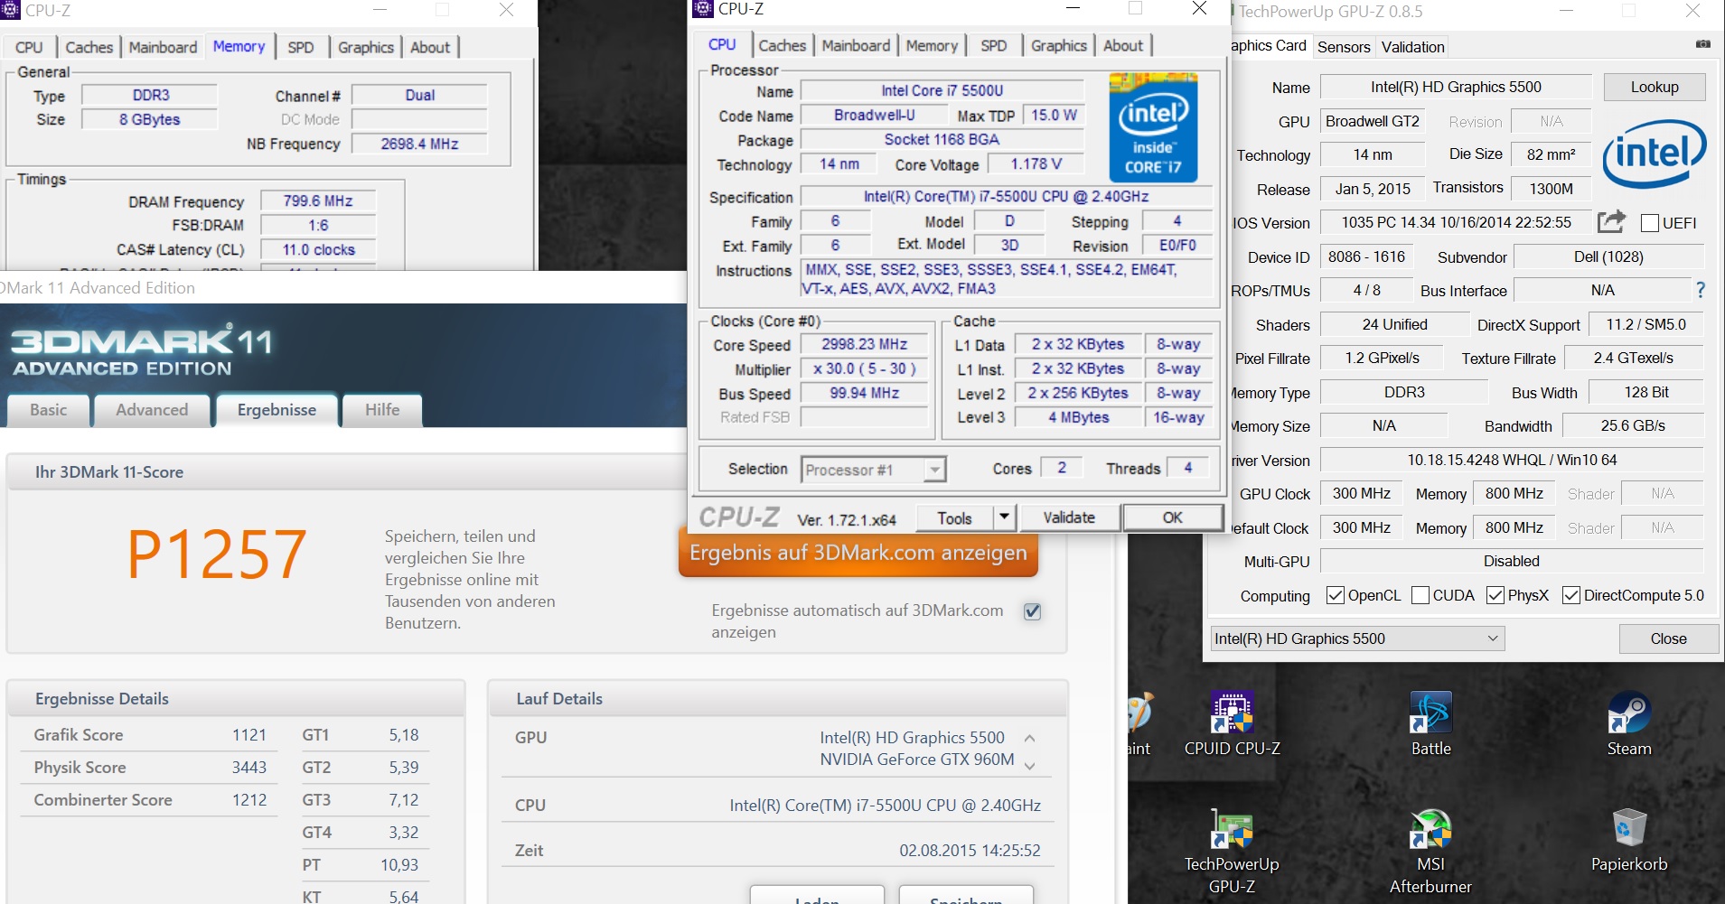The width and height of the screenshot is (1725, 904).
Task: Toggle the CUDA checkbox
Action: tap(1420, 595)
